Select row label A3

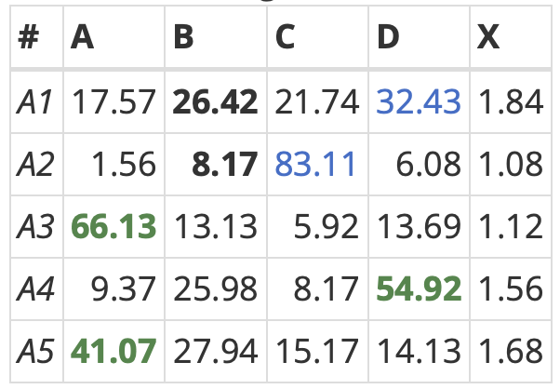(35, 227)
